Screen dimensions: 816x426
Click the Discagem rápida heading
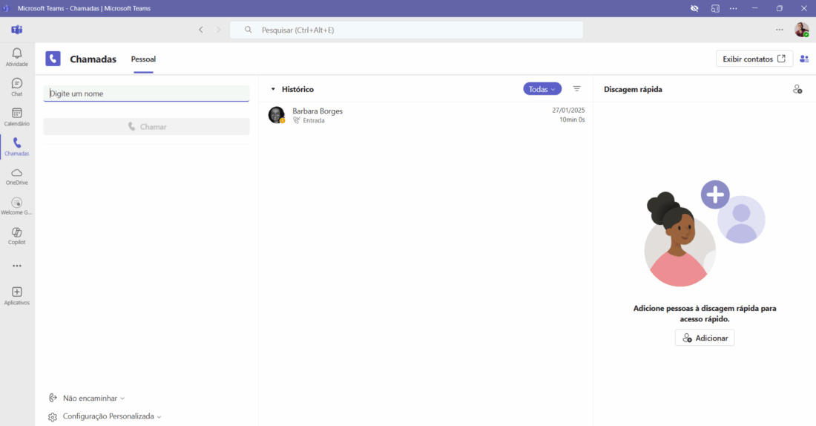tap(633, 90)
